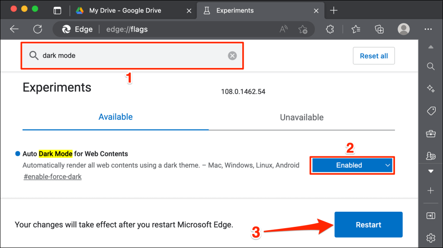Click the browser back arrow

[14, 29]
